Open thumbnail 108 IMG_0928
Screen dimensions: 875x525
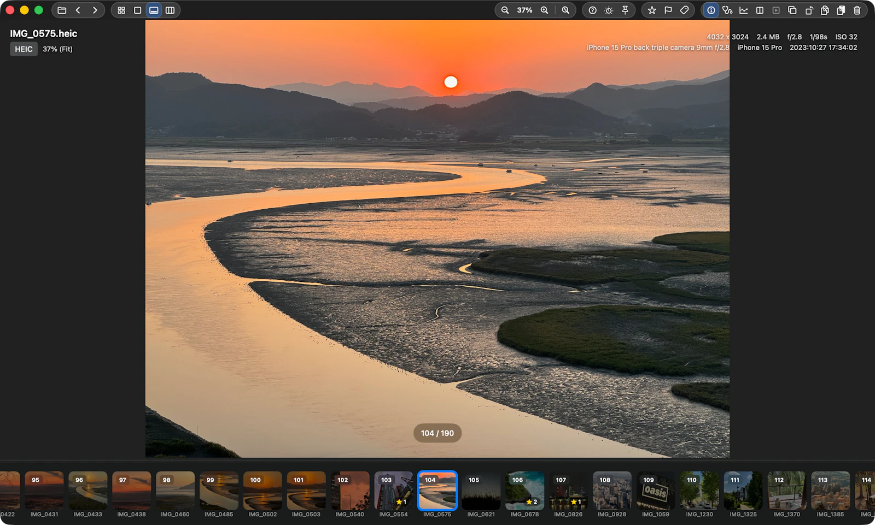coord(612,491)
